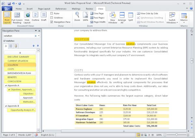The width and height of the screenshot is (195, 138).
Task: Click the Save icon in Quick Access Toolbar
Action: tap(9, 4)
